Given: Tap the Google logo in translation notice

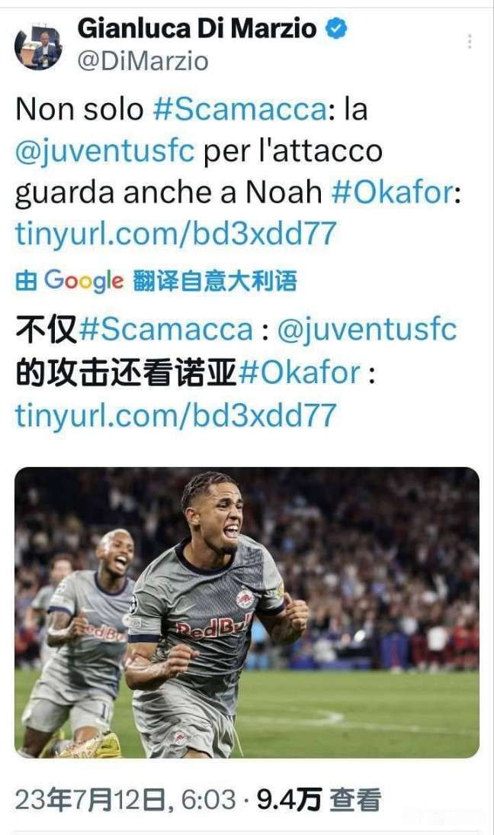Looking at the screenshot, I should coord(84,281).
